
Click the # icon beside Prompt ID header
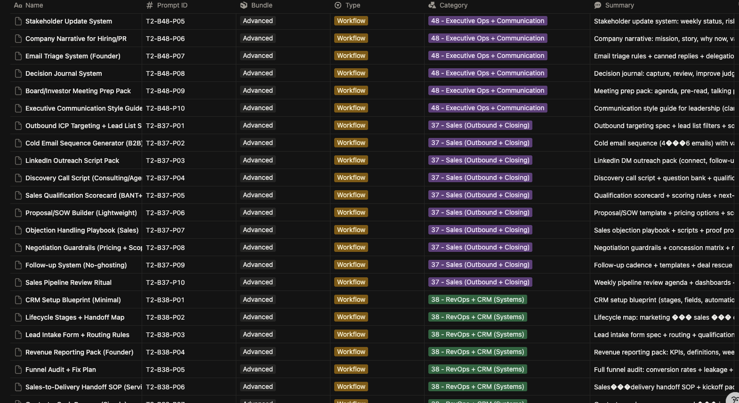pyautogui.click(x=149, y=5)
